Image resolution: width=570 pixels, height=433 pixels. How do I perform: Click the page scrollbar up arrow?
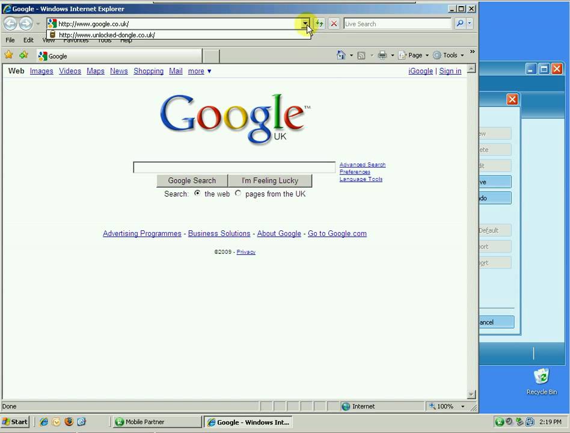click(x=471, y=69)
